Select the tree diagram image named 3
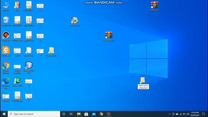Screen dimensions: 208x117 (29, 97)
